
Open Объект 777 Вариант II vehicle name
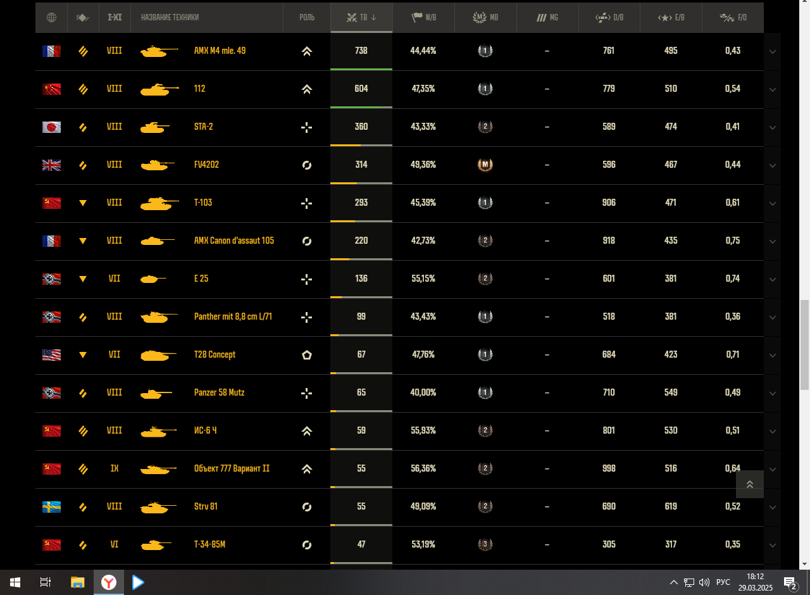[x=232, y=468]
